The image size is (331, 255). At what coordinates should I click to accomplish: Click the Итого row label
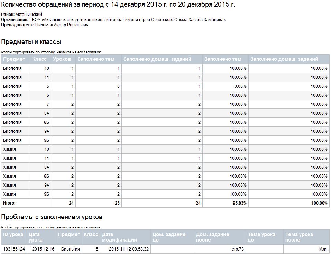9,203
